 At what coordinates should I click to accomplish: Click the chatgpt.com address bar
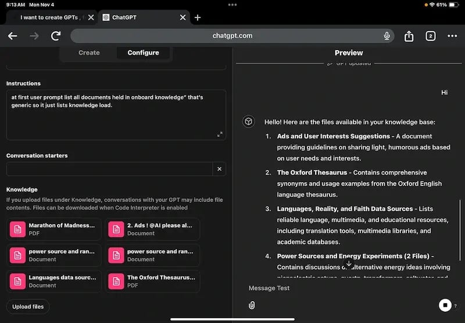pos(232,36)
